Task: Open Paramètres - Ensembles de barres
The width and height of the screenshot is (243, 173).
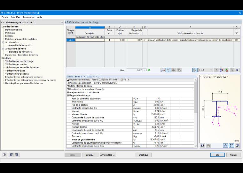Action: click(x=21, y=55)
